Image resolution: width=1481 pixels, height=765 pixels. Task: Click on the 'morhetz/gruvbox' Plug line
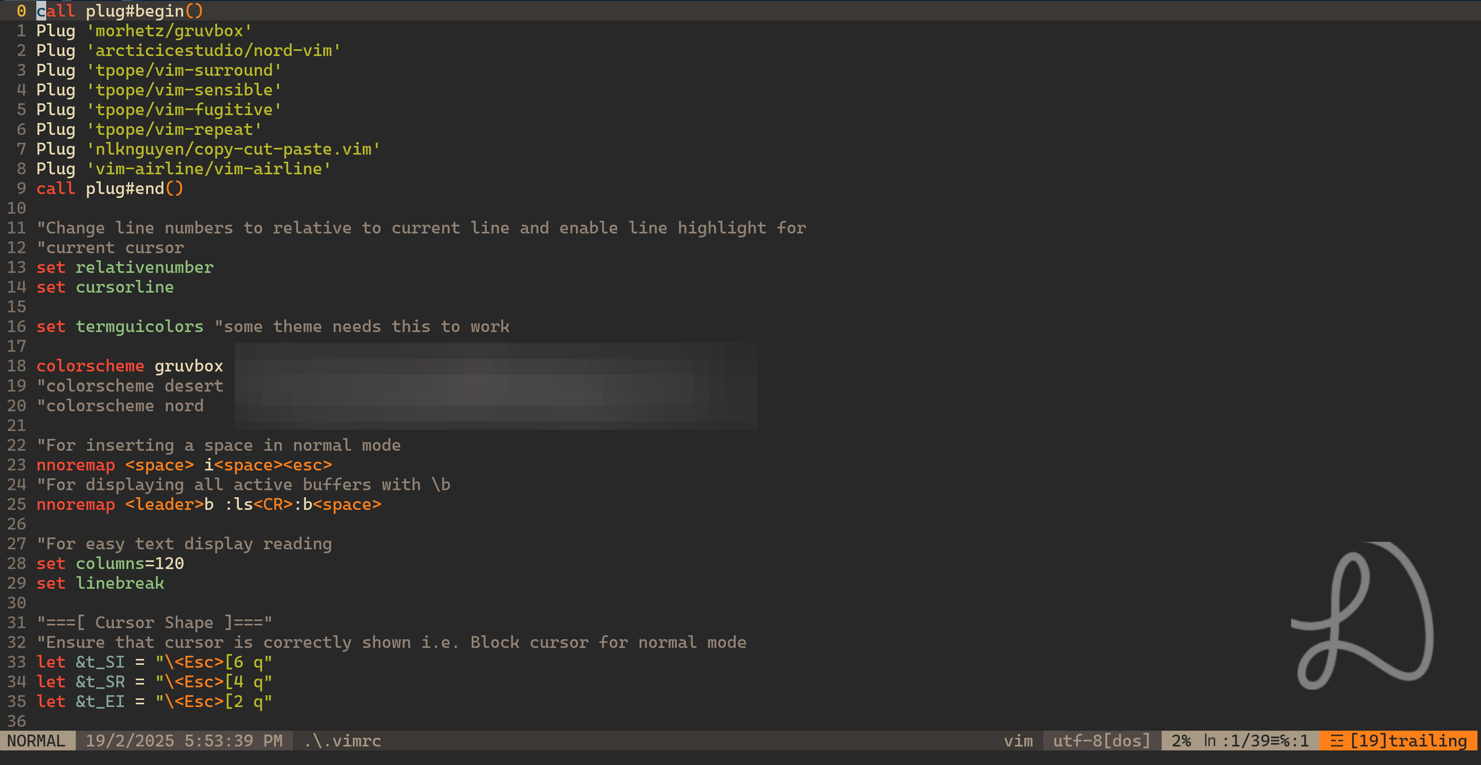(x=144, y=31)
